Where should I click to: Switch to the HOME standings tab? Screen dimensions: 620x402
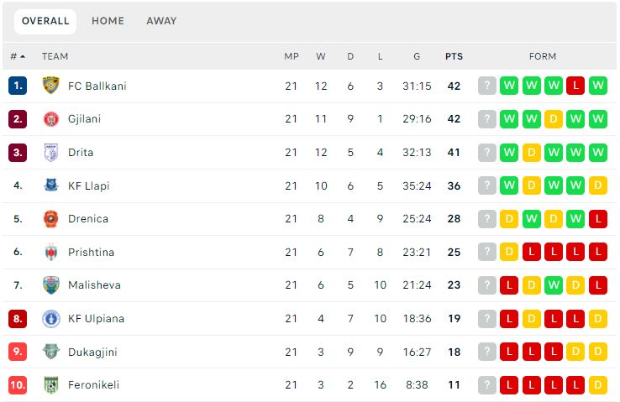click(108, 21)
